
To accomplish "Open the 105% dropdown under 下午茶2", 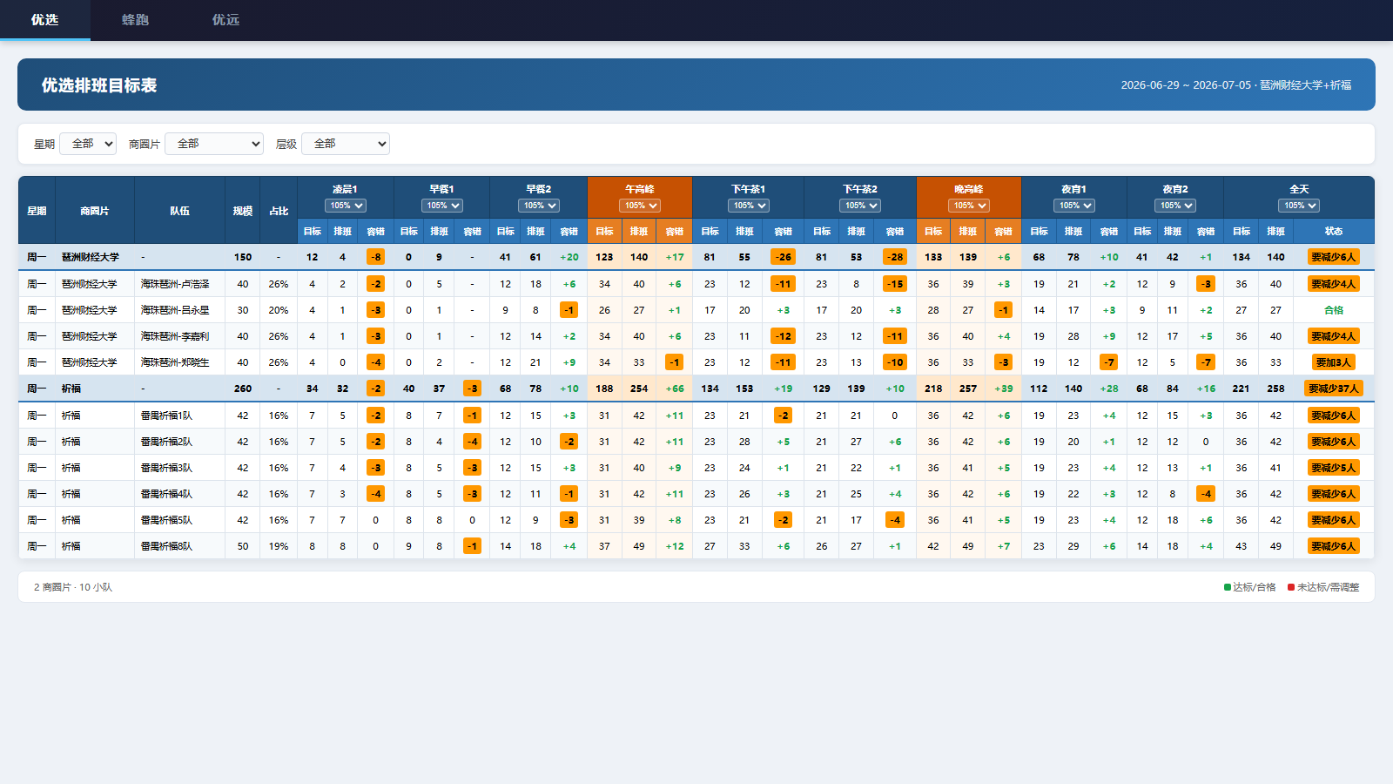I will 860,206.
